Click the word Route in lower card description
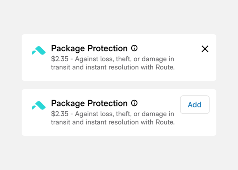238x170 pixels. point(165,122)
